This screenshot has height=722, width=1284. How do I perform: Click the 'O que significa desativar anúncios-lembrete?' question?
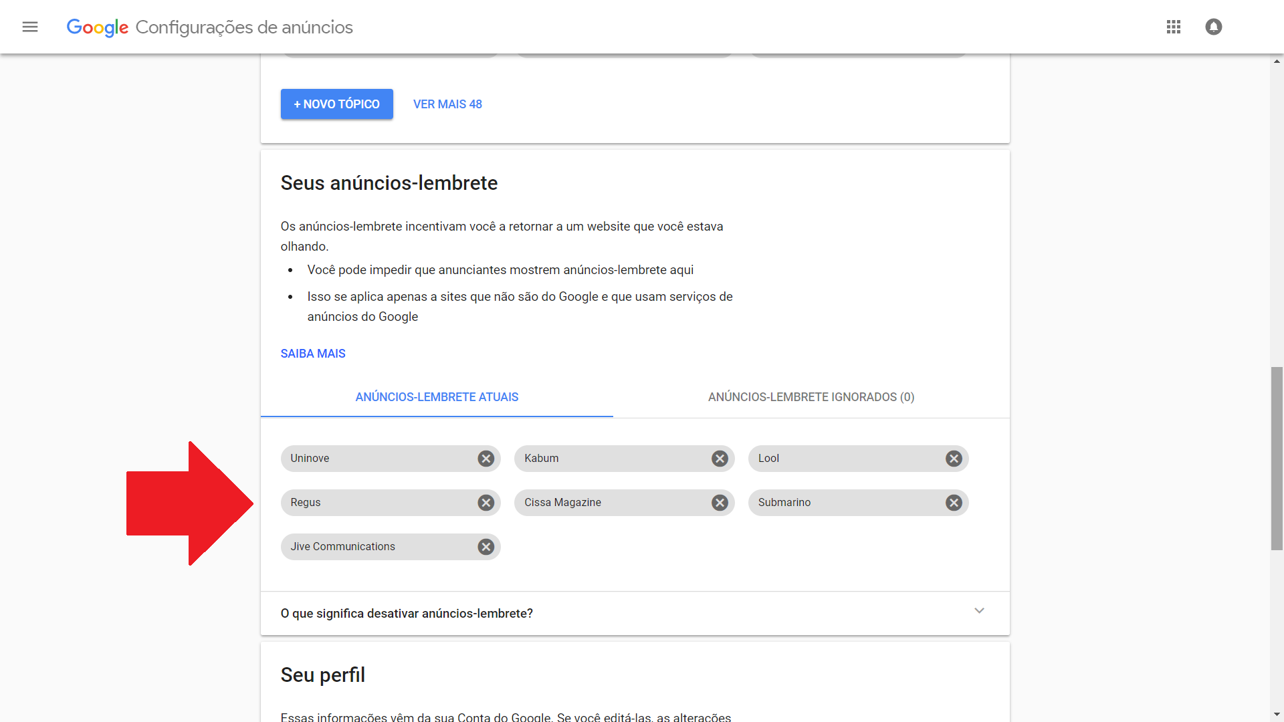tap(407, 614)
